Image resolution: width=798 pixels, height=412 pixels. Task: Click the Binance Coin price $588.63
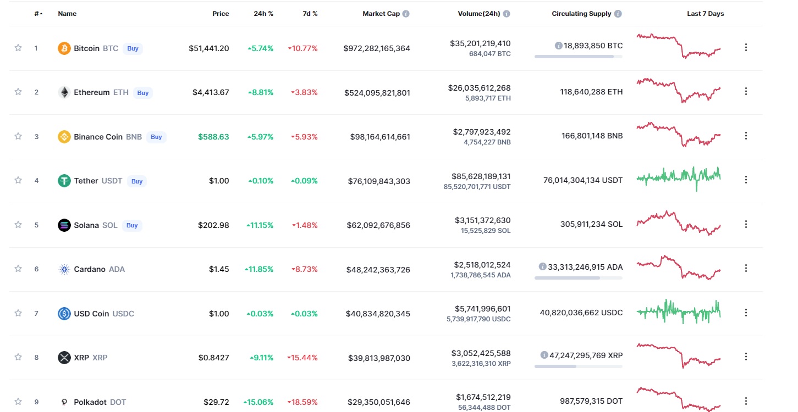pyautogui.click(x=213, y=137)
